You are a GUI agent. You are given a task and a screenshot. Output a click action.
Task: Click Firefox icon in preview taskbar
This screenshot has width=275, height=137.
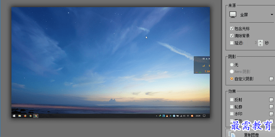25,116
